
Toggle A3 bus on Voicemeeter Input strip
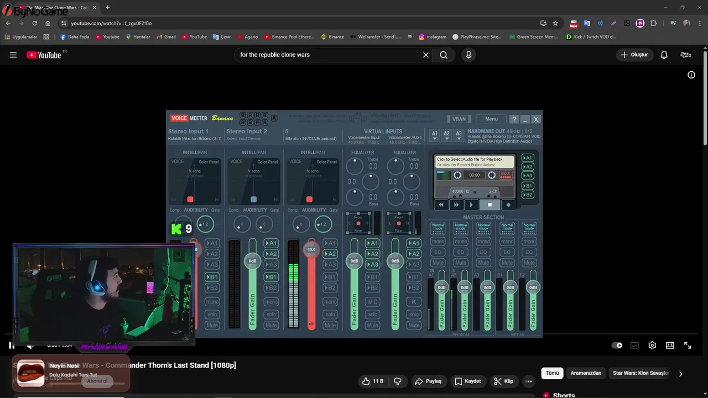coord(373,265)
